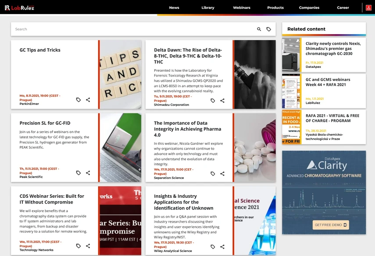
Task: Share the Insights & Industry Applications webinar
Action: pos(222,247)
